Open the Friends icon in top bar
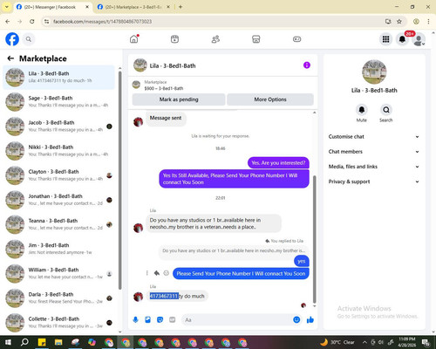The image size is (436, 349). 215,39
